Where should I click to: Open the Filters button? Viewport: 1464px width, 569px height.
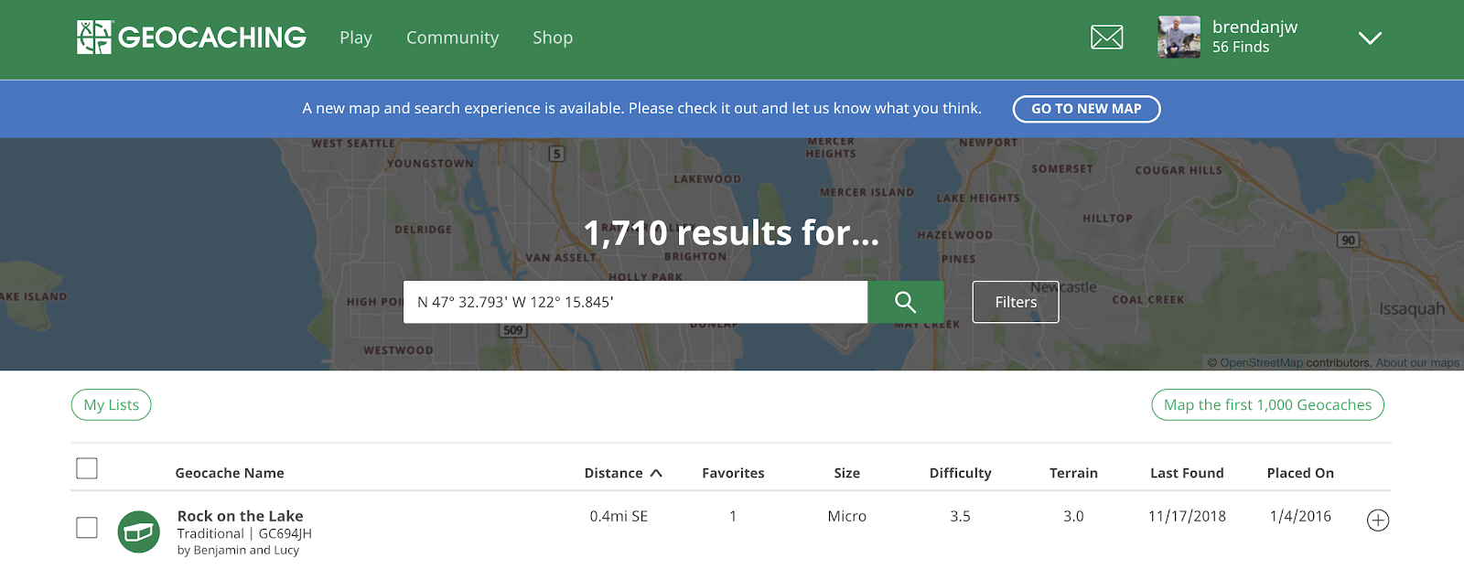(1016, 302)
